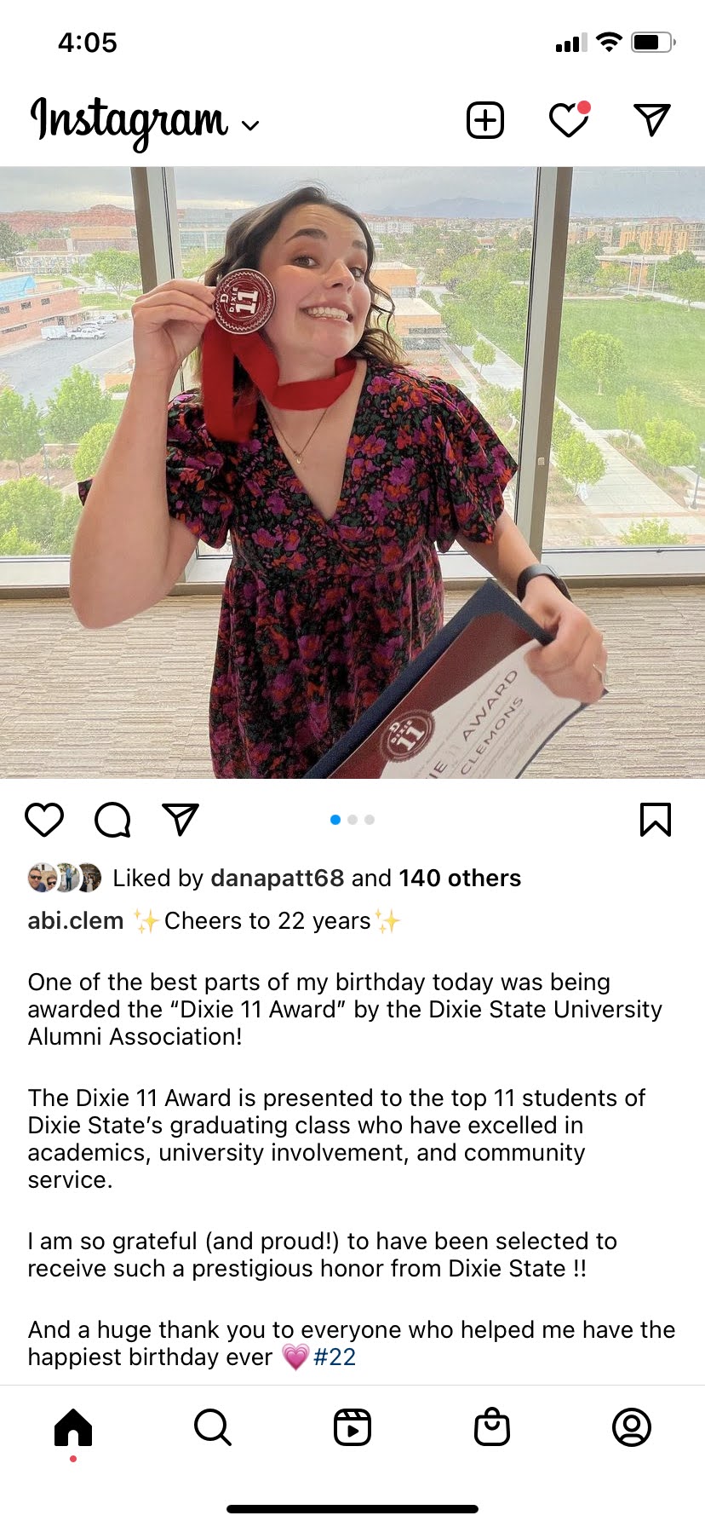Open the activity heart notifications icon
705x1527 pixels.
coord(570,119)
